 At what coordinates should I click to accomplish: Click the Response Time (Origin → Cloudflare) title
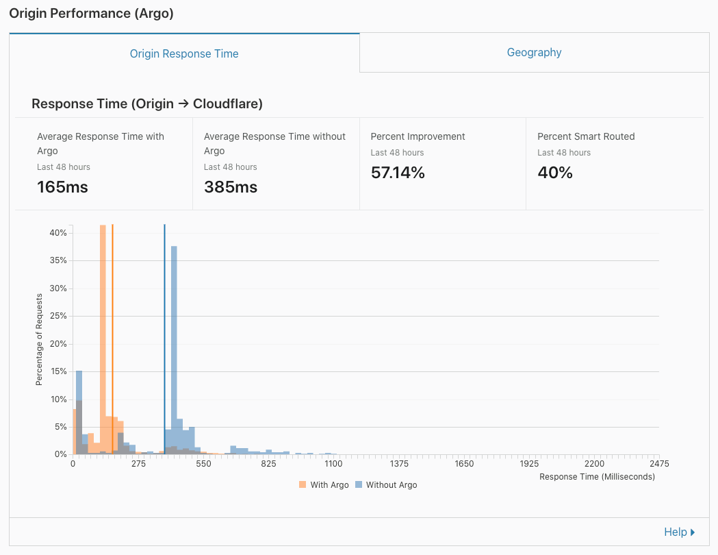point(147,103)
